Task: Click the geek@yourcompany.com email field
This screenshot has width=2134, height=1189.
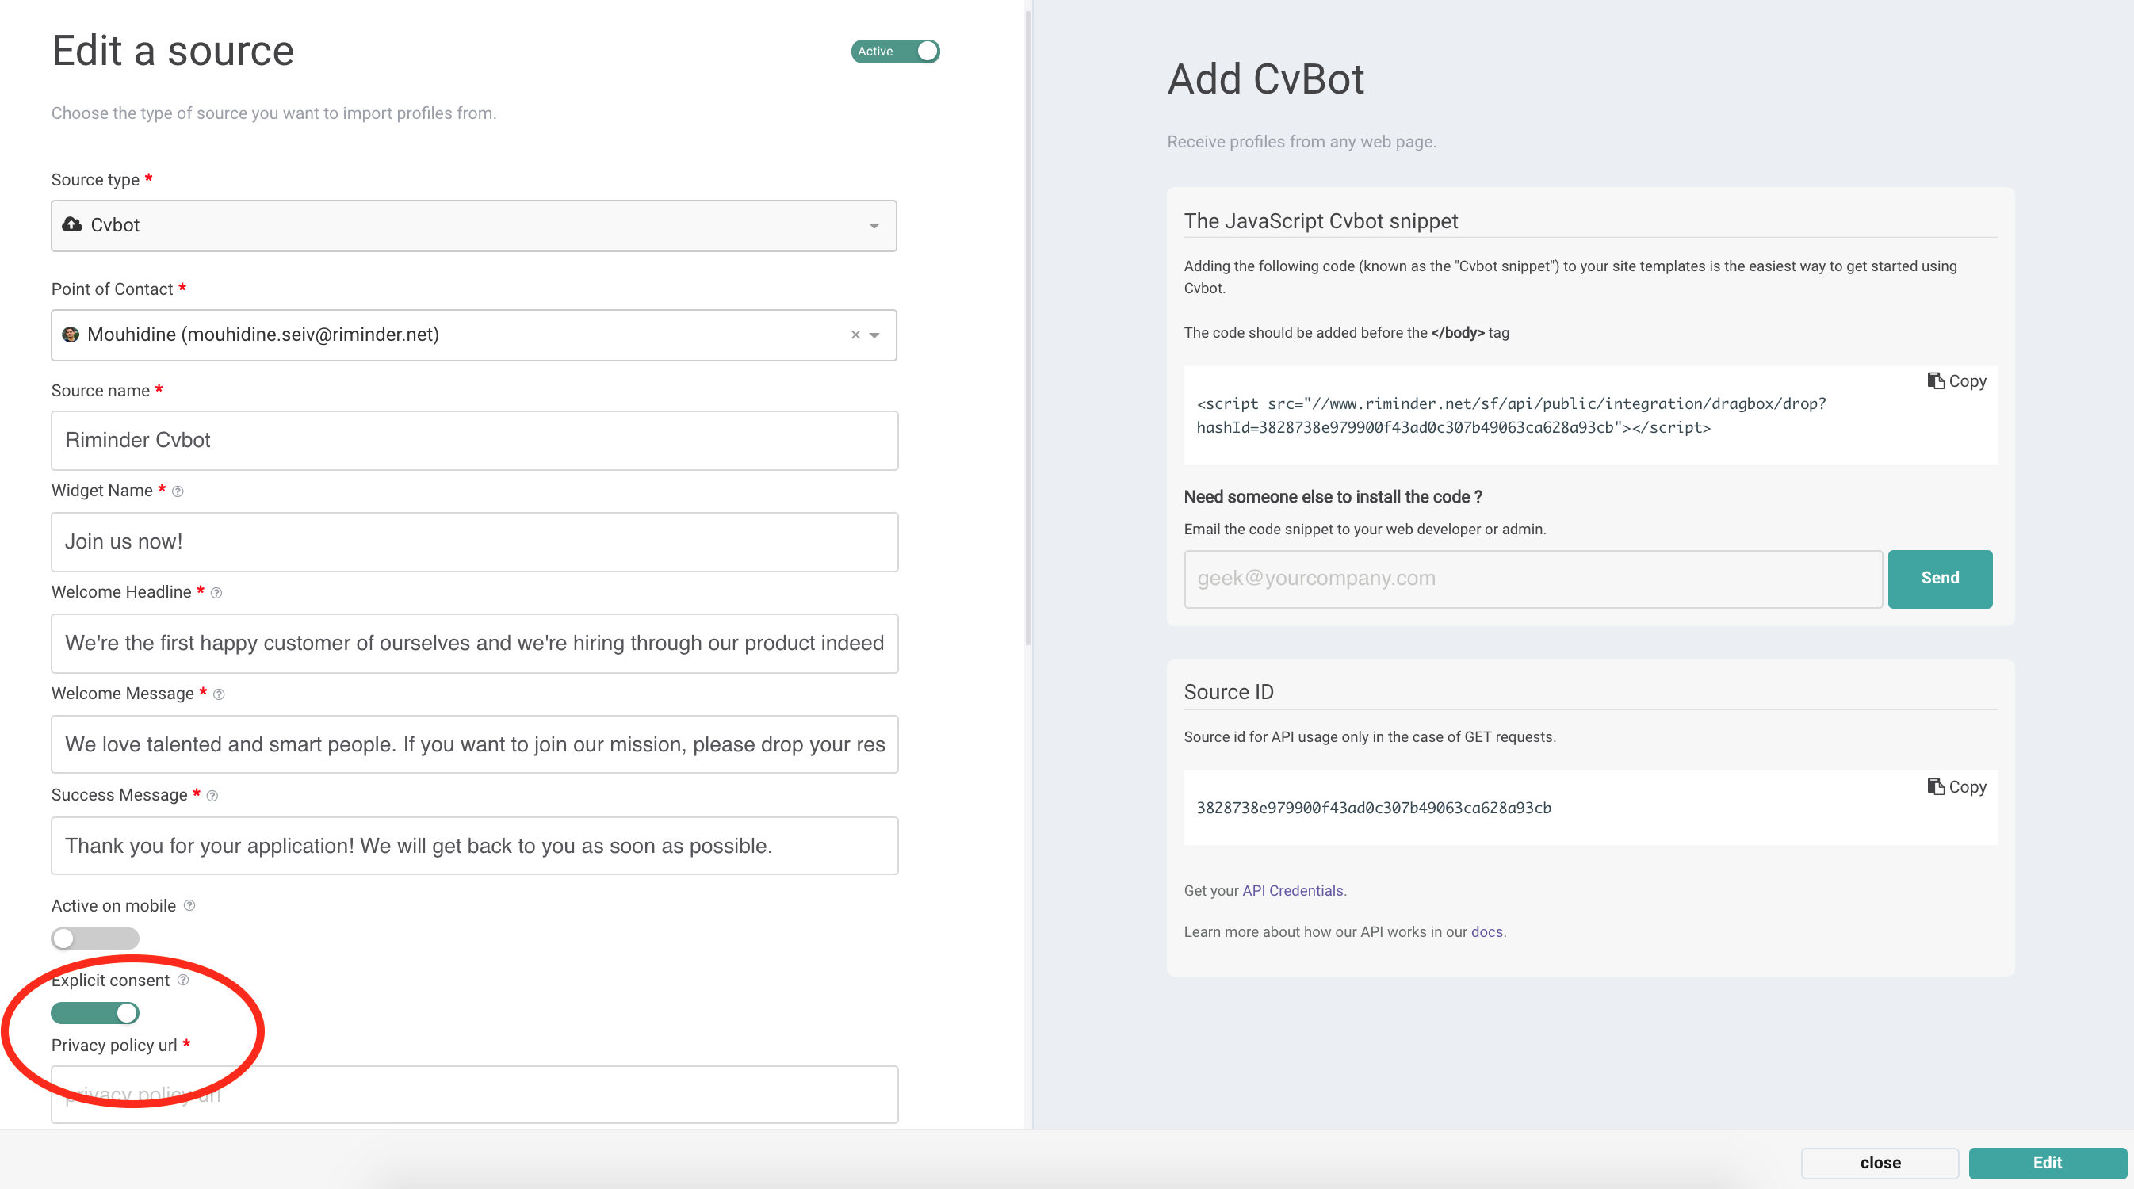Action: pyautogui.click(x=1532, y=579)
